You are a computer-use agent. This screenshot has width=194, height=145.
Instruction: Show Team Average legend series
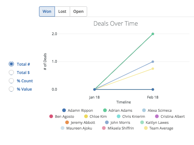(159, 128)
